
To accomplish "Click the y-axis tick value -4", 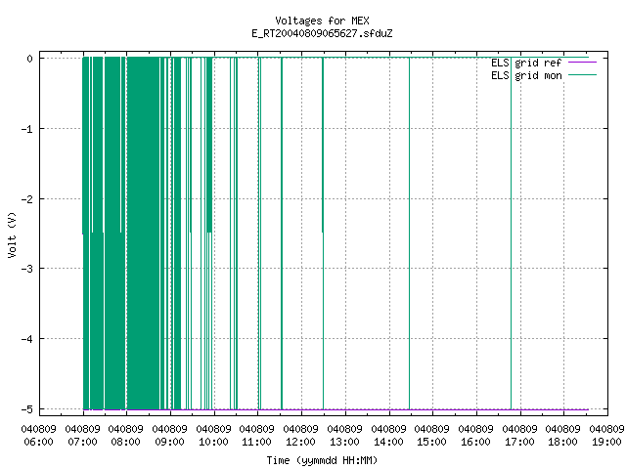I will tap(27, 339).
